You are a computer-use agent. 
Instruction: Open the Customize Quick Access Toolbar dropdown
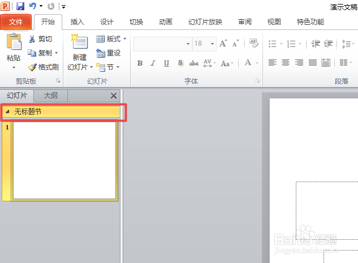coord(64,7)
